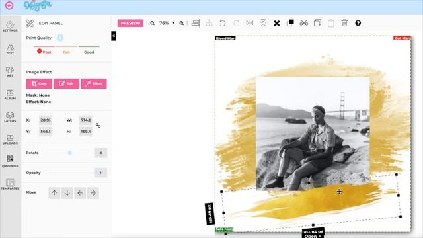Image resolution: width=423 pixels, height=238 pixels.
Task: Copy the selected object
Action: (317, 23)
